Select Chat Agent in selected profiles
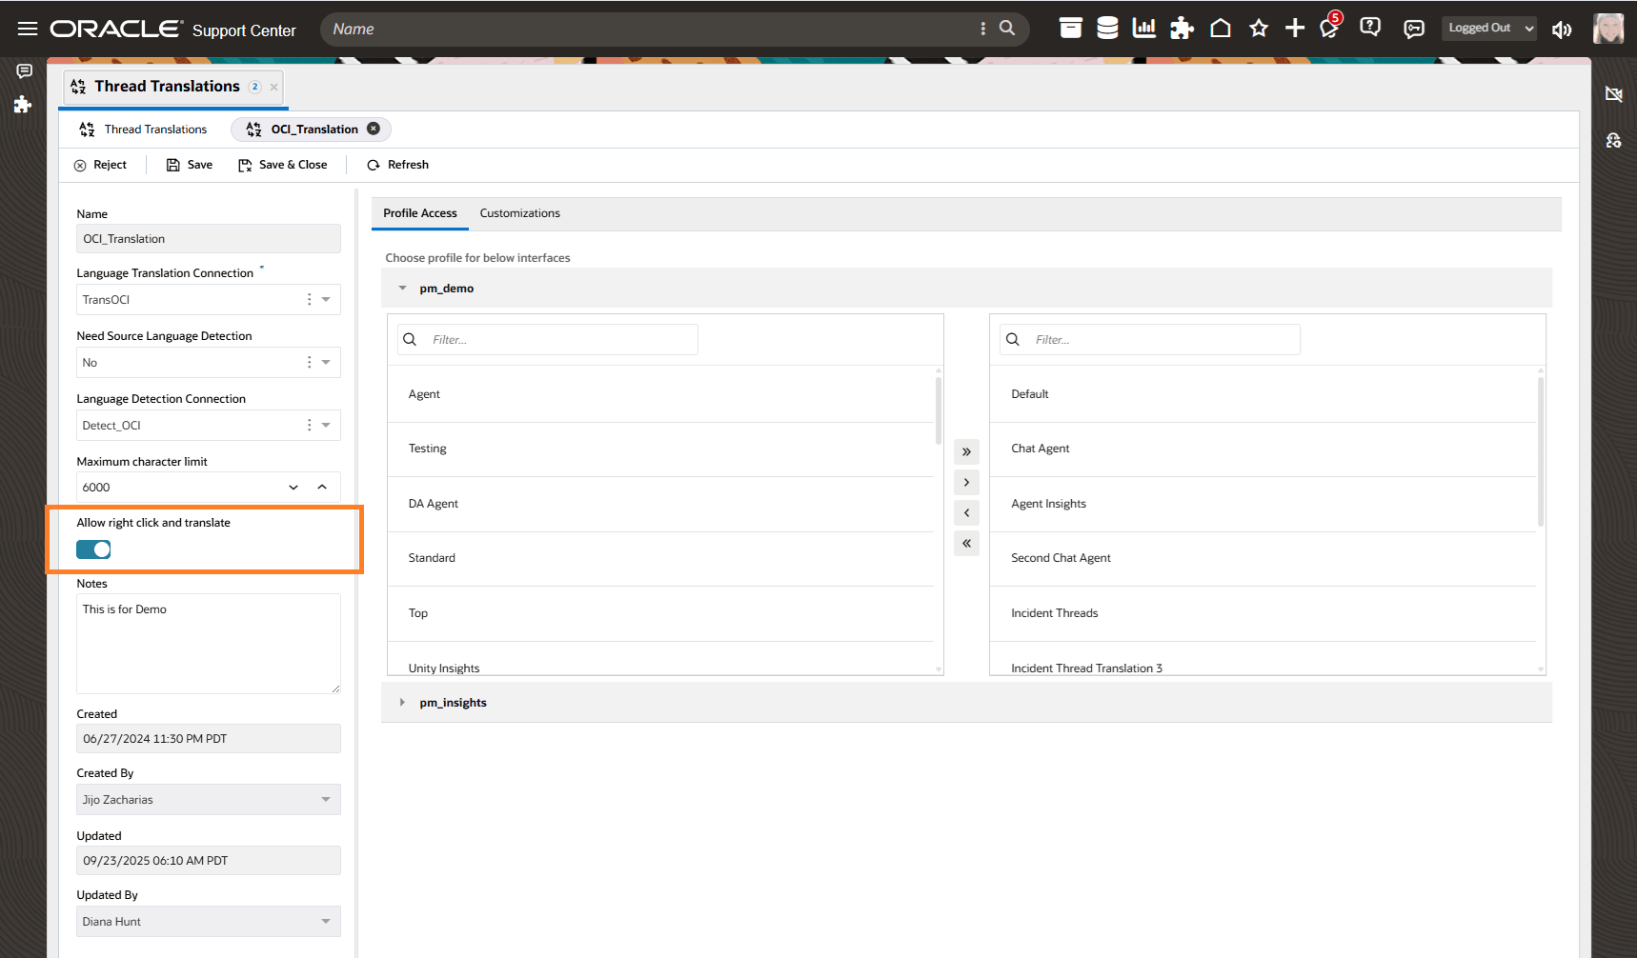Screen dimensions: 1637x958 pos(1263,449)
